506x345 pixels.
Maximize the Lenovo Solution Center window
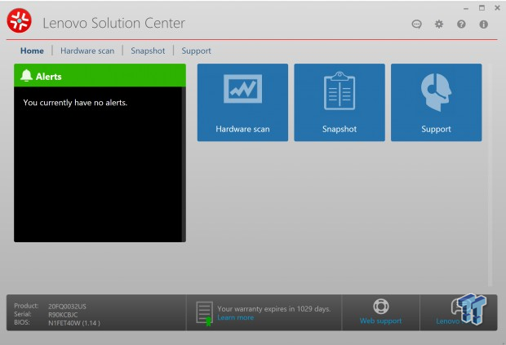point(482,8)
